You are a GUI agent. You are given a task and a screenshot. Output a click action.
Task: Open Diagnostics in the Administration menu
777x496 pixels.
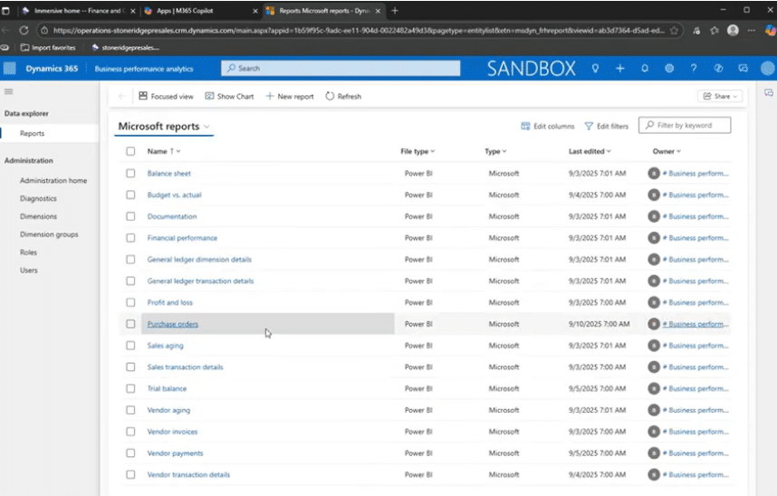pos(38,198)
